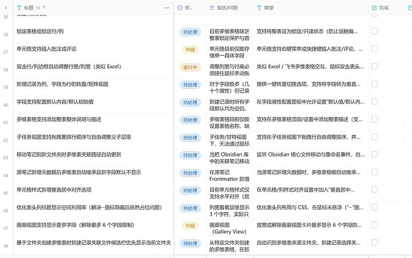
Task: Select row number 36
Action: pyautogui.click(x=6, y=35)
